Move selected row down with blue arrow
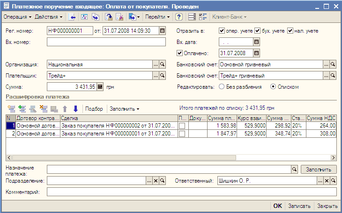Image resolution: width=342 pixels, height=213 pixels. click(x=75, y=109)
